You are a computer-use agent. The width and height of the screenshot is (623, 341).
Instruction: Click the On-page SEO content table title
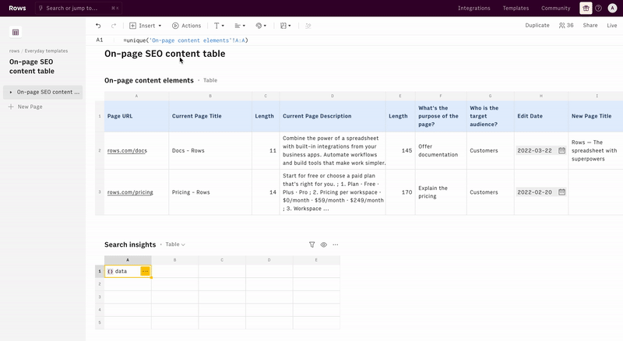click(165, 54)
